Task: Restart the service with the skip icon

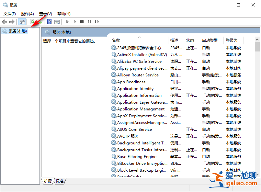Action: pos(97,22)
